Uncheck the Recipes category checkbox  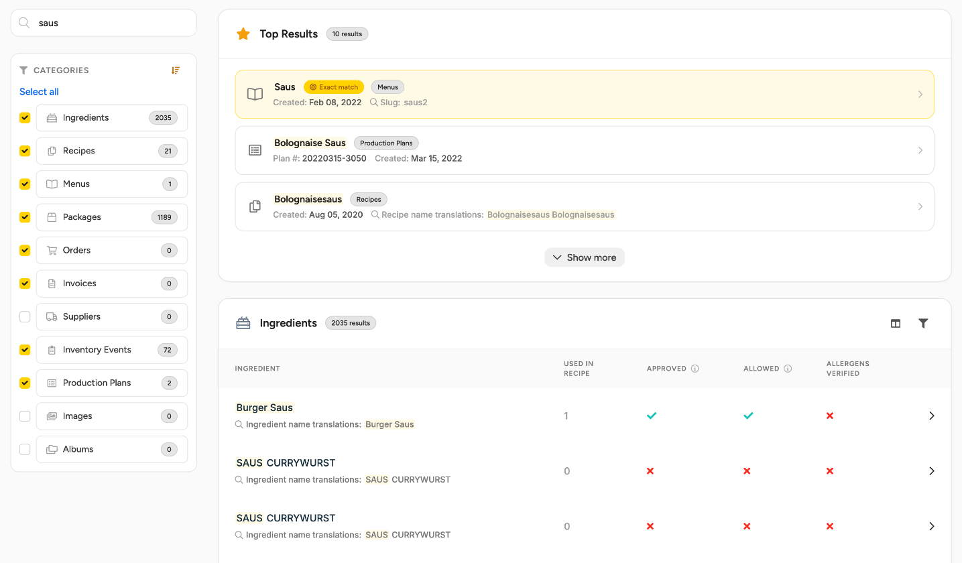(x=25, y=151)
